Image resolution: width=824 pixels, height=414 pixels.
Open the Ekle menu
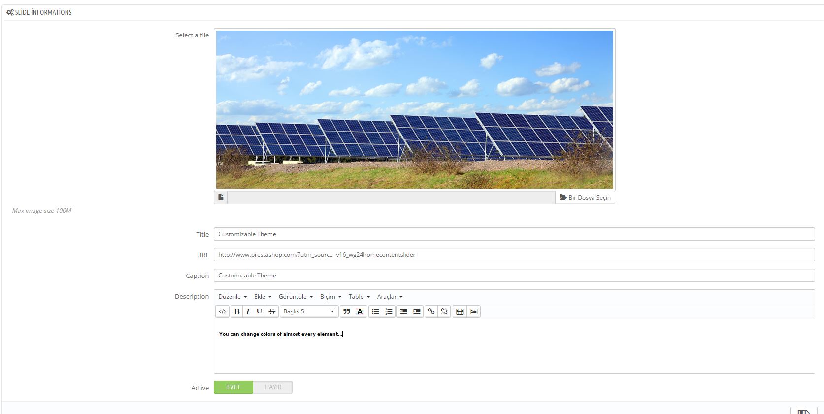click(263, 297)
